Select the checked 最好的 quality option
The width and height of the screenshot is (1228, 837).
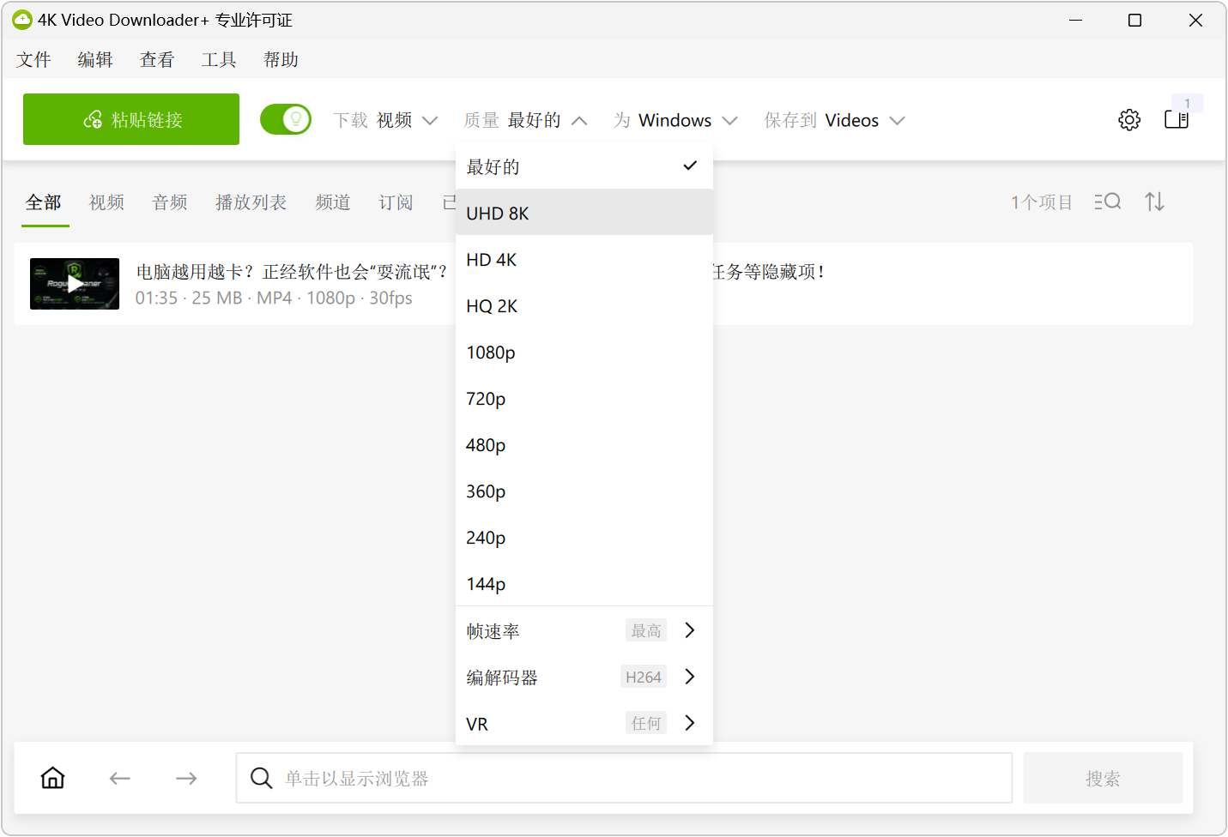click(584, 166)
